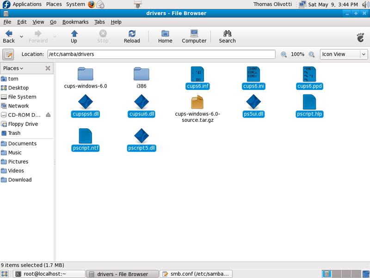Select the cups6.inf file icon
This screenshot has width=370, height=278.
pos(197,74)
